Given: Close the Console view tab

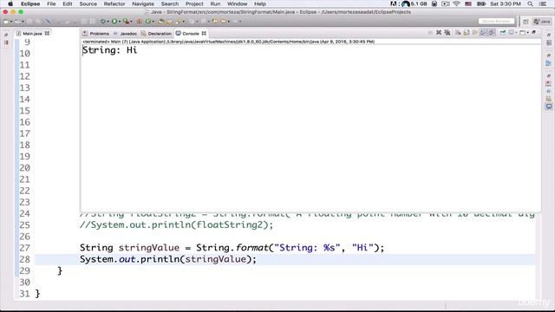Looking at the screenshot, I should (x=204, y=34).
